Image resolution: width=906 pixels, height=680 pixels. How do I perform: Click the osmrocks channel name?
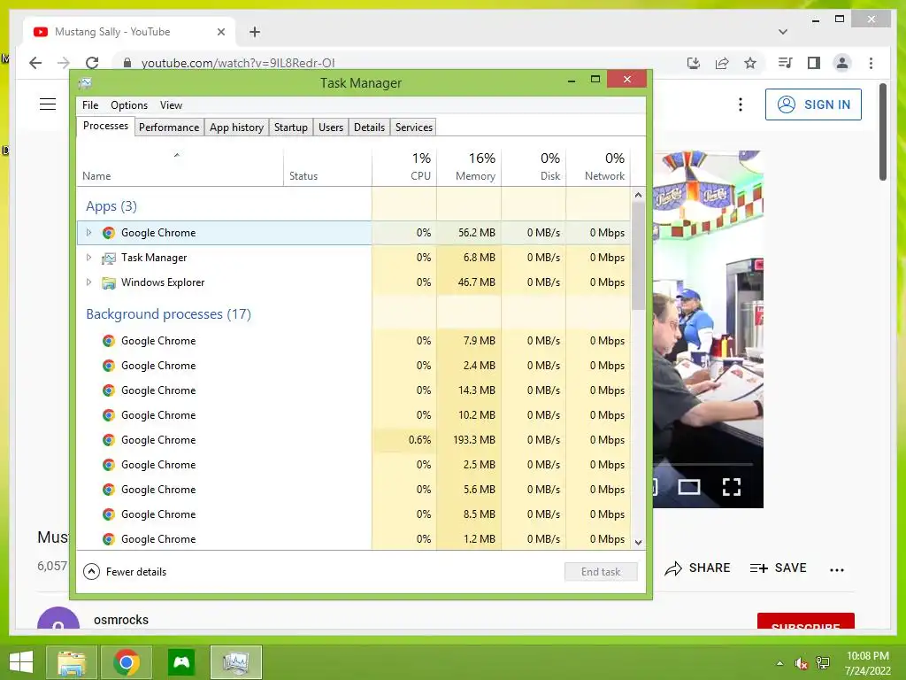120,620
